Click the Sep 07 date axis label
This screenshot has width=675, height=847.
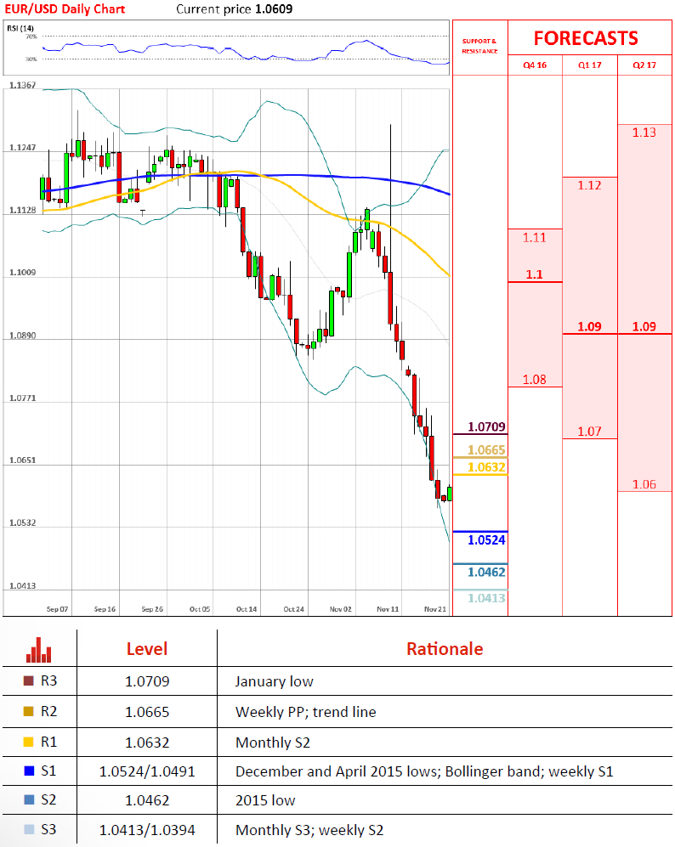coord(57,609)
